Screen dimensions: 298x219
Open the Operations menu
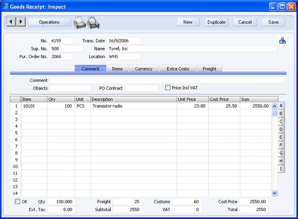50,22
